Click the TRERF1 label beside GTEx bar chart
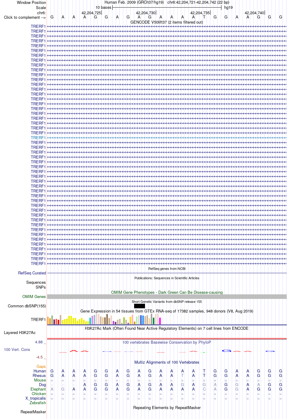 click(38, 320)
